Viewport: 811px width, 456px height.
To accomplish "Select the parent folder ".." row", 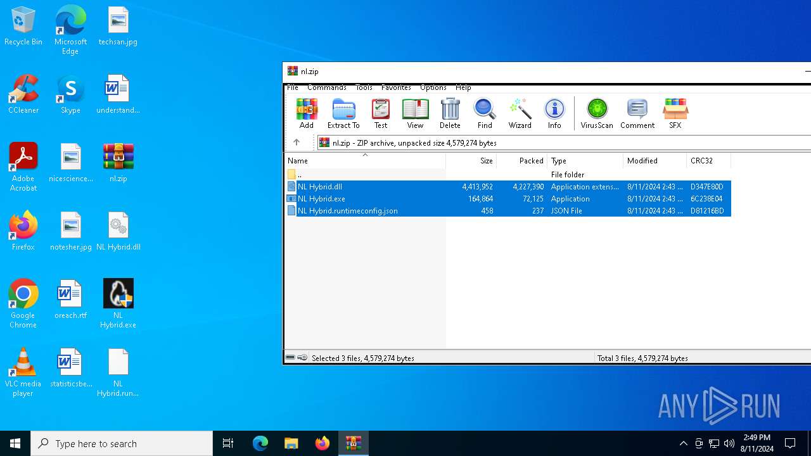I will point(508,174).
